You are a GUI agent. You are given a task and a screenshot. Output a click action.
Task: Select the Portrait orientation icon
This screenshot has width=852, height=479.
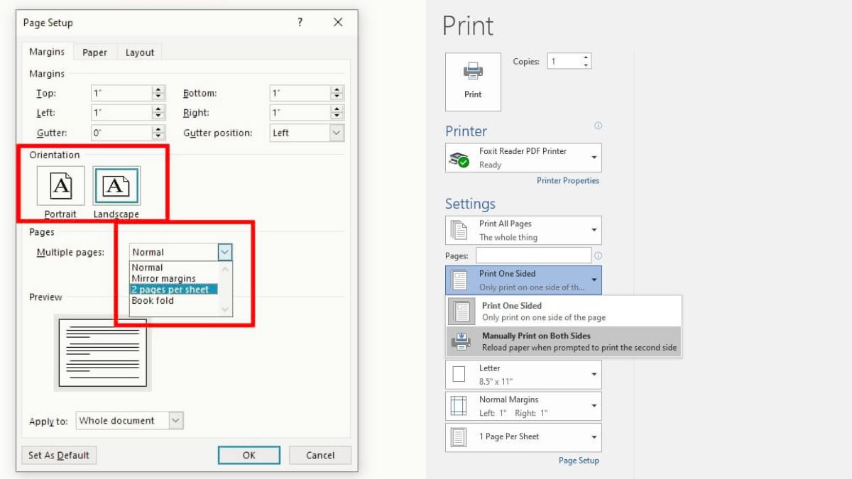click(60, 186)
